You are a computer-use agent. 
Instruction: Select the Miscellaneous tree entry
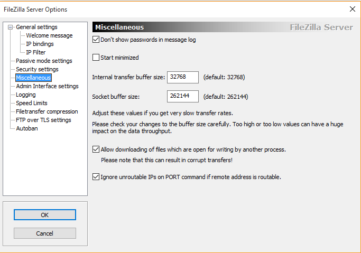[x=33, y=78]
